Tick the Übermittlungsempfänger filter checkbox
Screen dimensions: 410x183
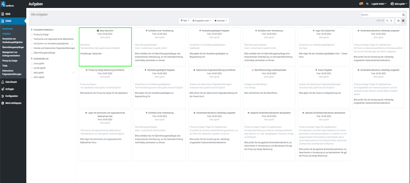click(x=32, y=52)
